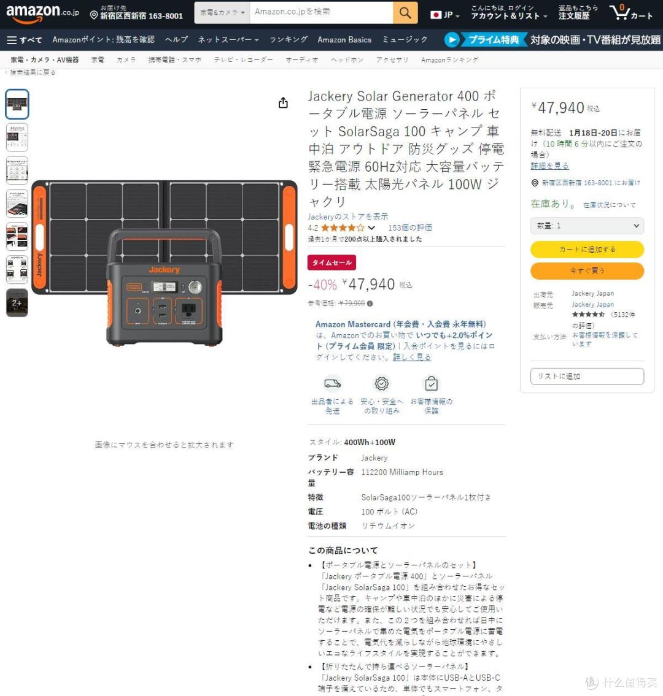Open the ミュージック nav item
This screenshot has height=696, width=663.
405,40
